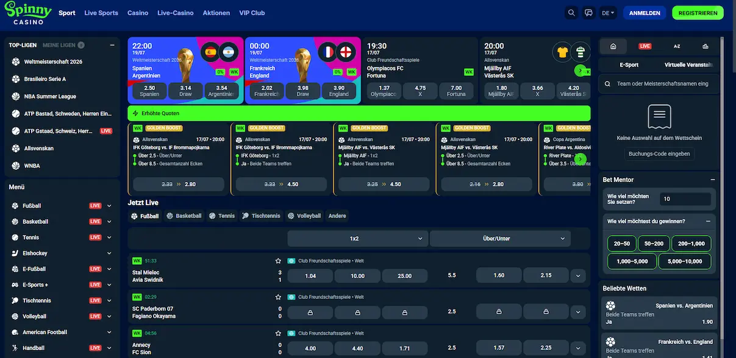The height and width of the screenshot is (358, 736).
Task: Open Live Sports in top navigation
Action: 101,13
